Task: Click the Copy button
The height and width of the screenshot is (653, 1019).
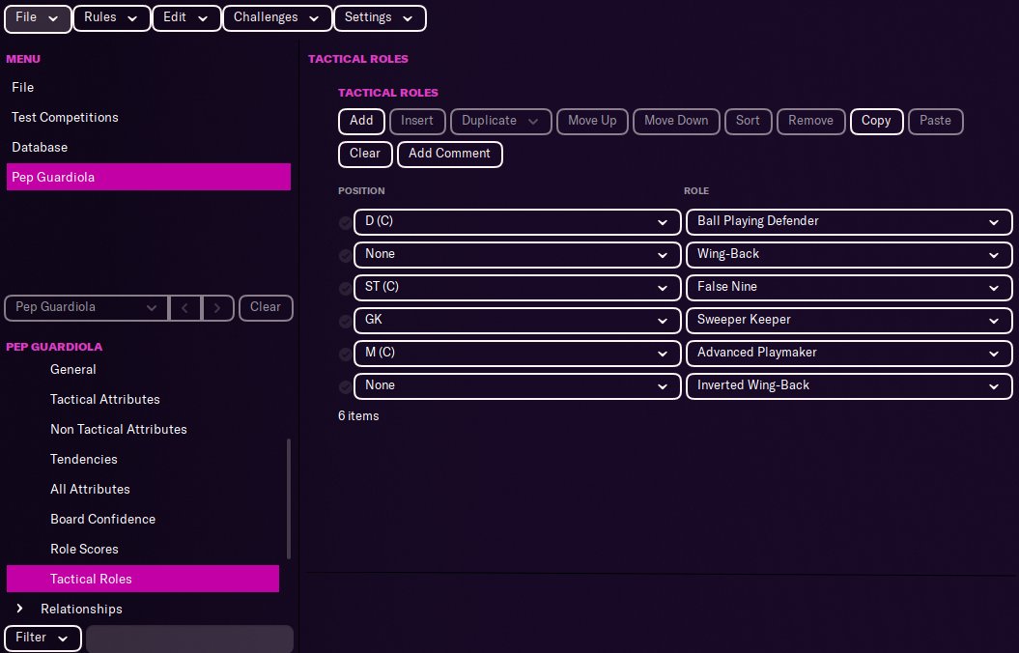Action: [876, 121]
